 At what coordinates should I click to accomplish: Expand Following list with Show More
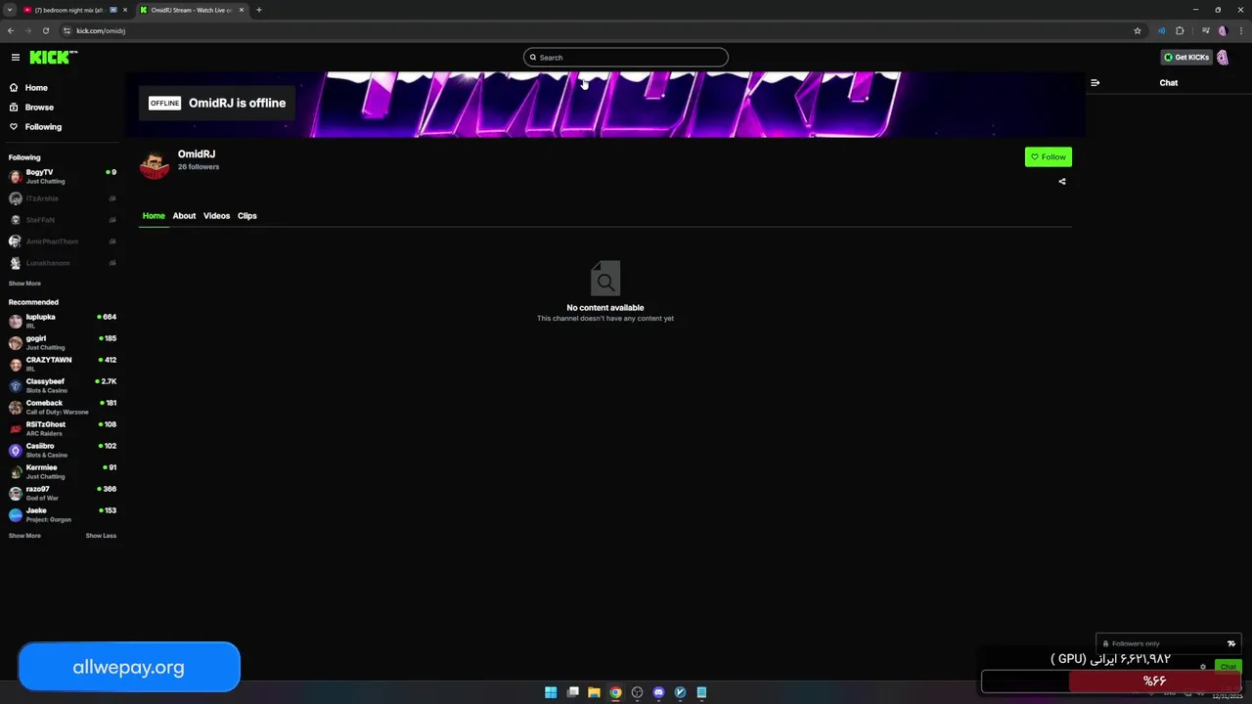pyautogui.click(x=24, y=284)
